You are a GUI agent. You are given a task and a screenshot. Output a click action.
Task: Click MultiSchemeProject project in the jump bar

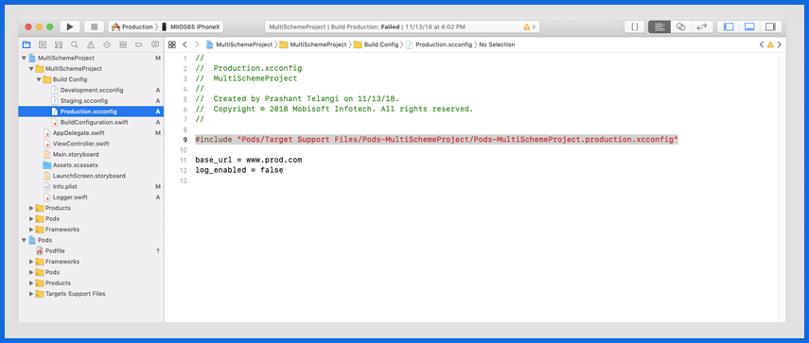point(239,44)
